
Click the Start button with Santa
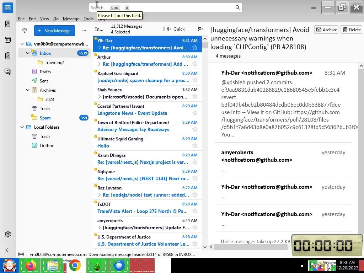click(9, 266)
